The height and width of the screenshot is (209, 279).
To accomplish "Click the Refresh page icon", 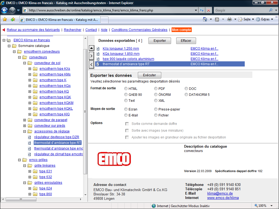I will (202, 10).
